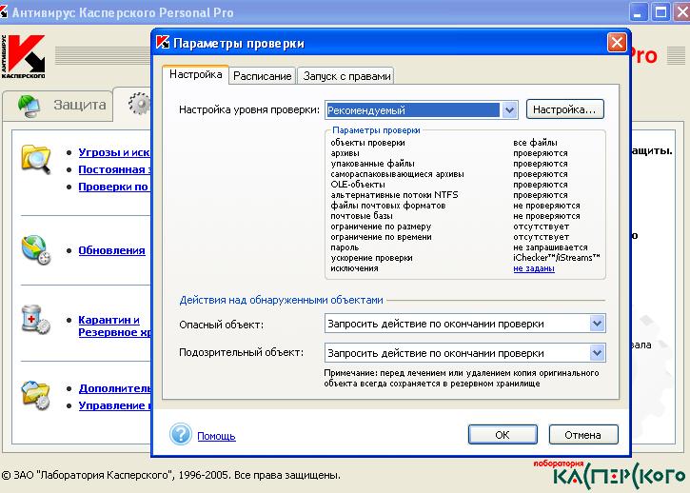Click the упакованные файлы label
This screenshot has width=690, height=493.
pyautogui.click(x=372, y=164)
